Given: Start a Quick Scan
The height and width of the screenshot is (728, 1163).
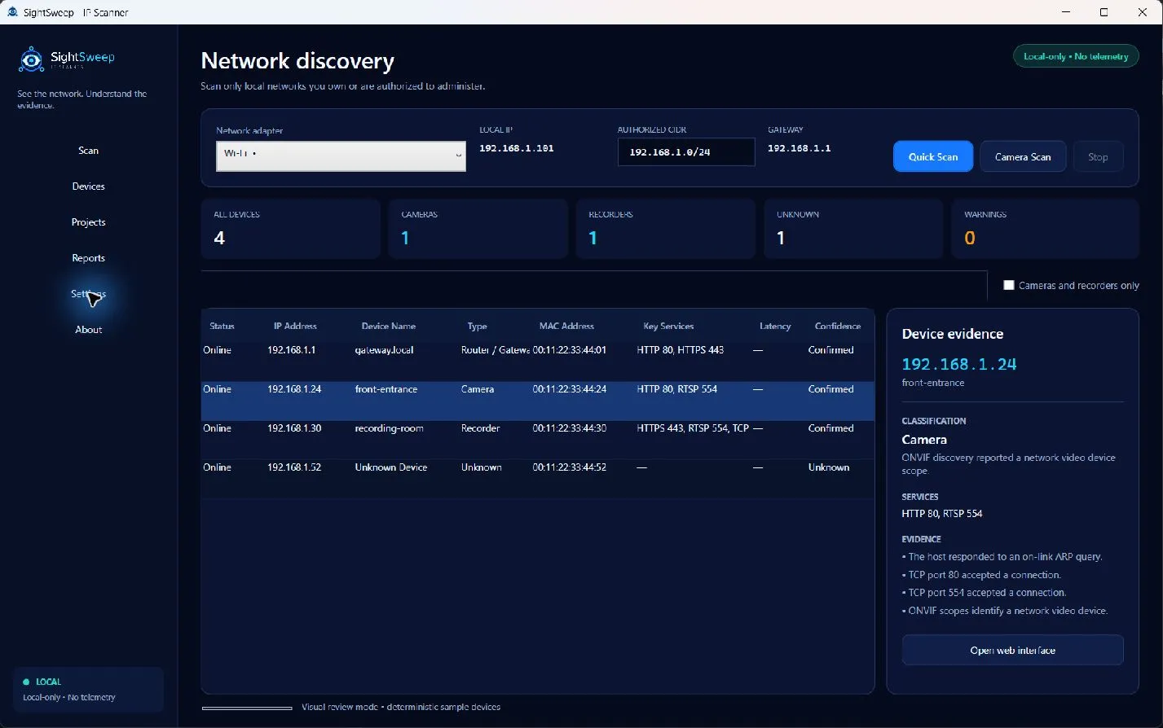Looking at the screenshot, I should pos(933,156).
